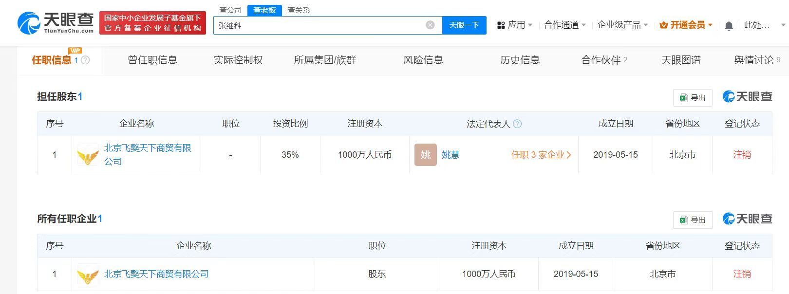Export the 担任股东 table
The image size is (789, 294).
pos(693,98)
